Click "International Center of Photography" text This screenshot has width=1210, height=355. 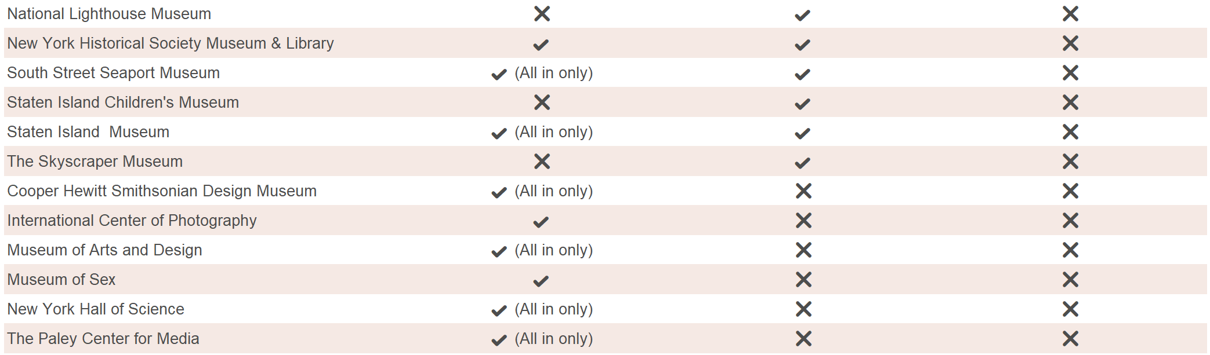(x=132, y=221)
